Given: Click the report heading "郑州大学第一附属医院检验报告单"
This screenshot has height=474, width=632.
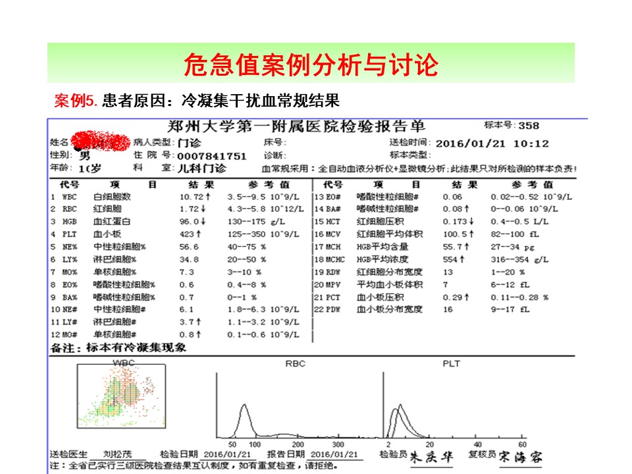Looking at the screenshot, I should pyautogui.click(x=296, y=126).
